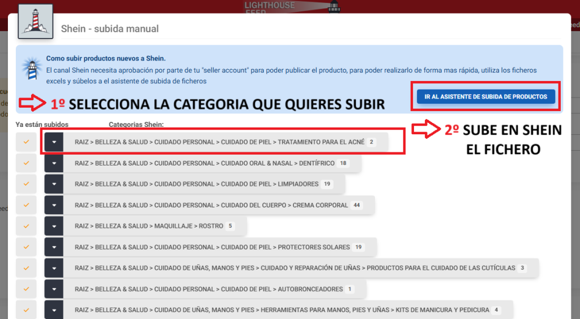Expand the Limpiadores category dropdown
Image resolution: width=580 pixels, height=319 pixels.
[x=54, y=184]
